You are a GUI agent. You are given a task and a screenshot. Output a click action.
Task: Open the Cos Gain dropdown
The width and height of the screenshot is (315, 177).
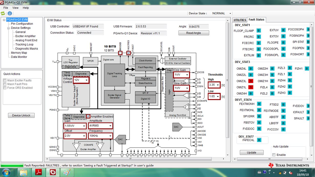(x=182, y=75)
